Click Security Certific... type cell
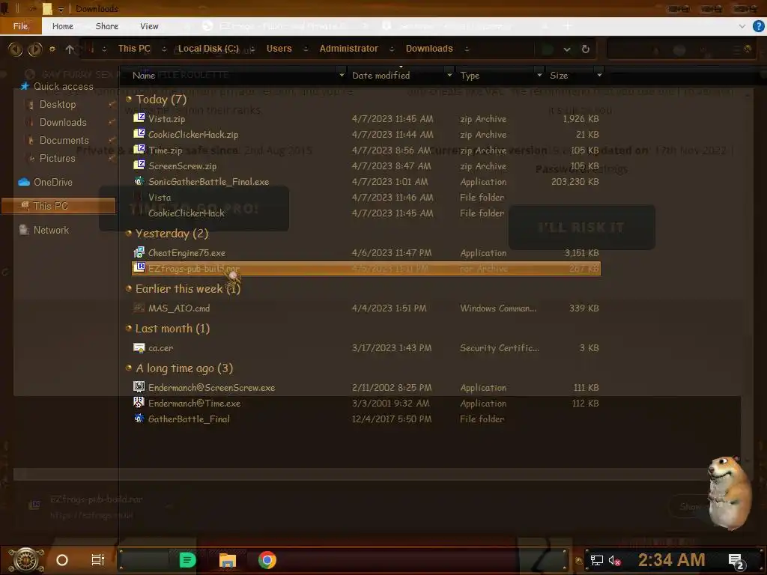Viewport: 767px width, 575px height. 500,347
